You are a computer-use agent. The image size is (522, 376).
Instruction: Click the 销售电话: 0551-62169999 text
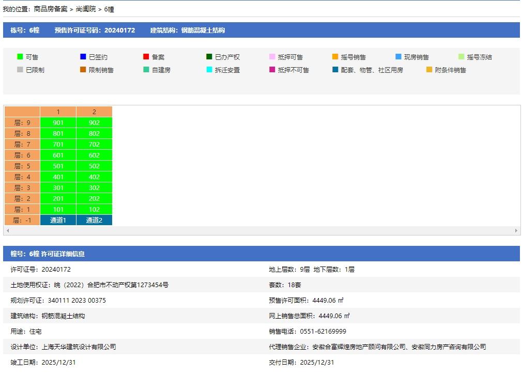(x=308, y=331)
